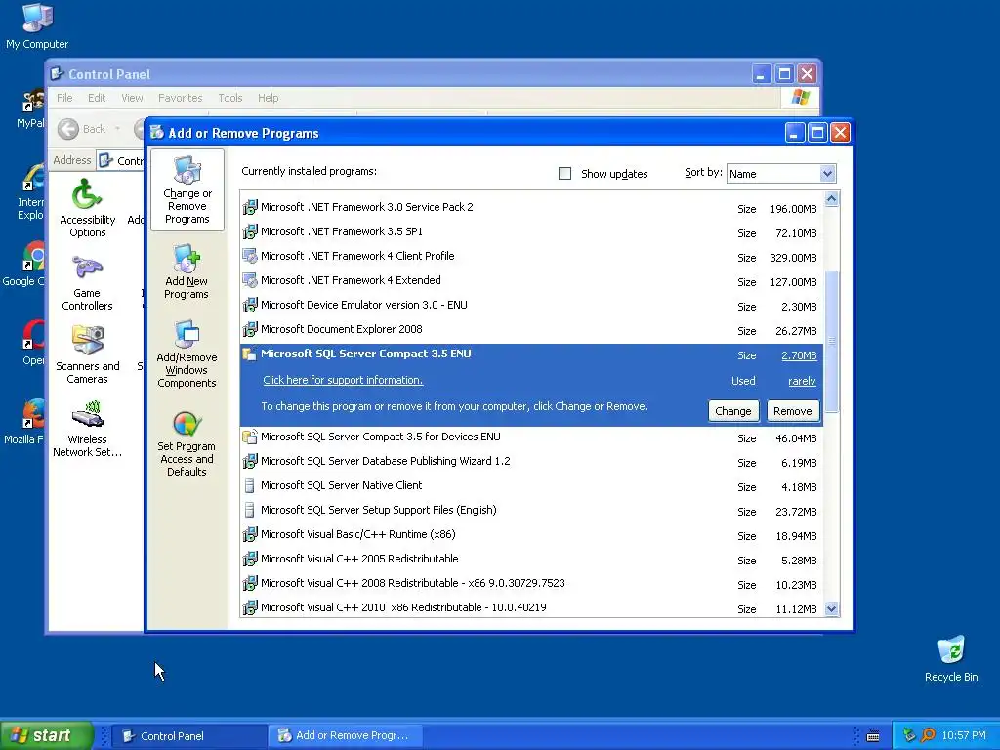
Task: Open Game Controllers in Control Panel
Action: [87, 282]
